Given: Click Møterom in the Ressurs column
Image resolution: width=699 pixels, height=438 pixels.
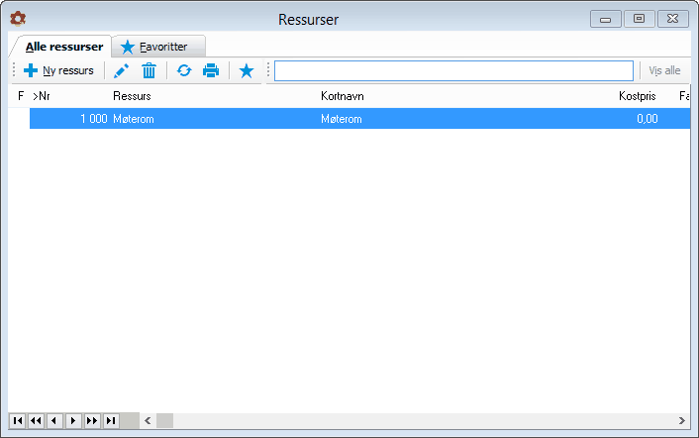Looking at the screenshot, I should click(134, 119).
